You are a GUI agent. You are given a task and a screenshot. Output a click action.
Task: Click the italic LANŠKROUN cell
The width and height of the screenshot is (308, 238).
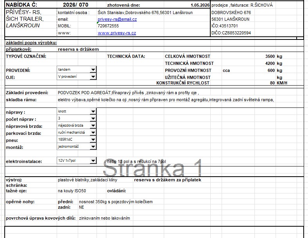point(23,25)
